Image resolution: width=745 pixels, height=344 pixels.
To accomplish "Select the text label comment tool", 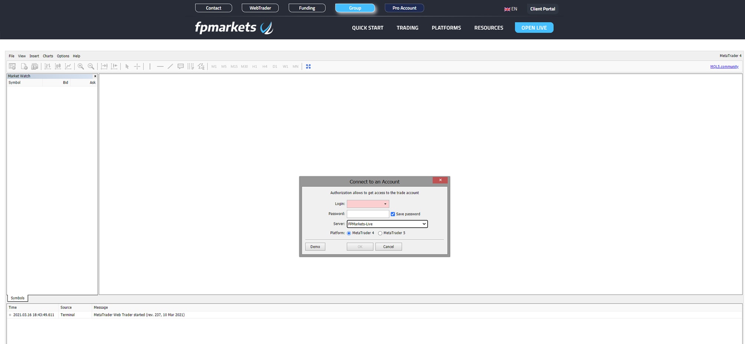I will click(x=181, y=66).
